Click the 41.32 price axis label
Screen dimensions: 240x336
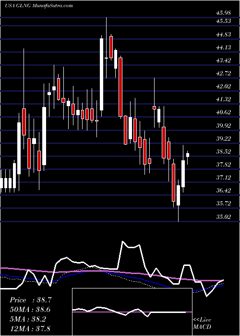point(223,99)
